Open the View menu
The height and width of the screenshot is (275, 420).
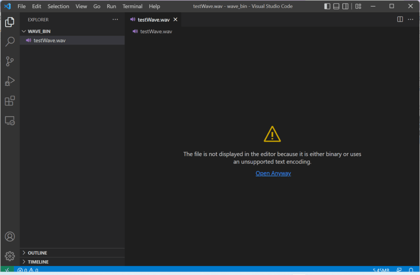click(81, 6)
